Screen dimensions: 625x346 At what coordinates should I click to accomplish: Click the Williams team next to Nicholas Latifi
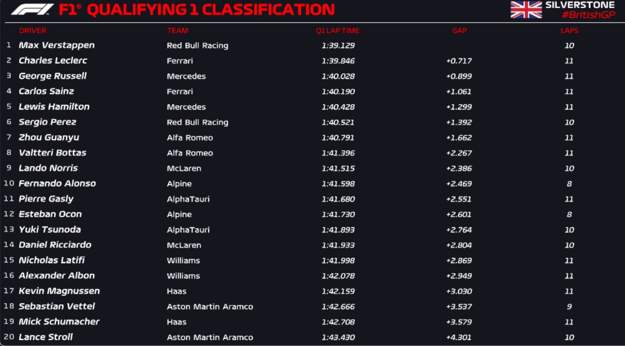[183, 260]
